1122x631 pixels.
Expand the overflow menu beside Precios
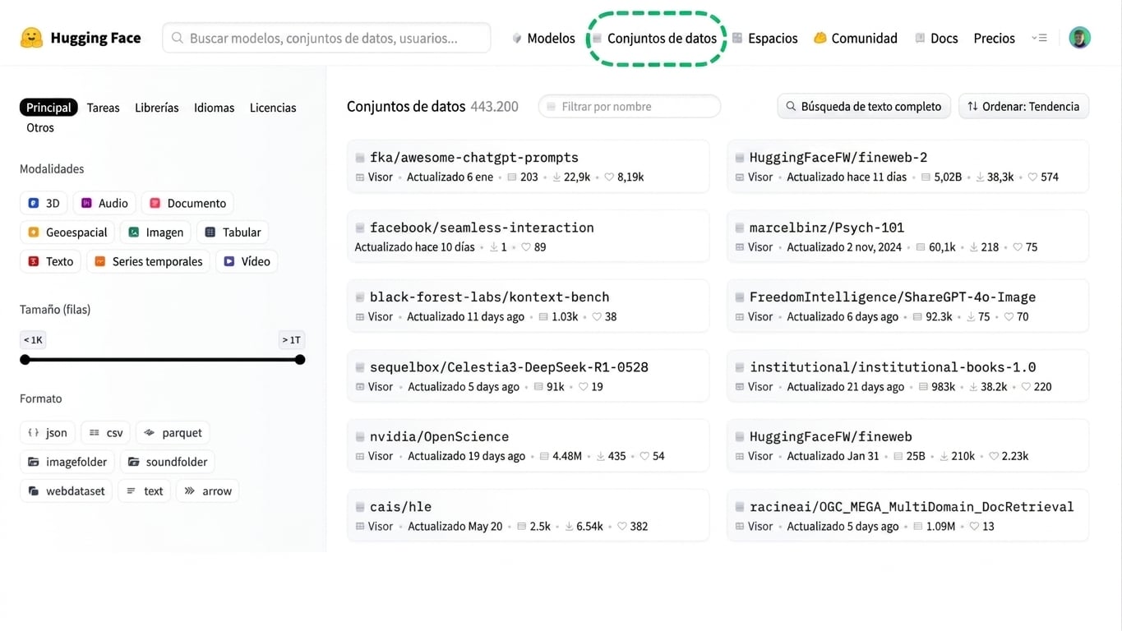[x=1039, y=38]
